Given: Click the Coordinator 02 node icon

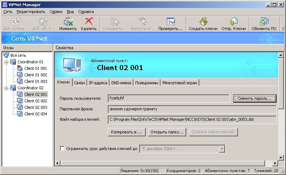Looking at the screenshot, I should click(x=13, y=88).
